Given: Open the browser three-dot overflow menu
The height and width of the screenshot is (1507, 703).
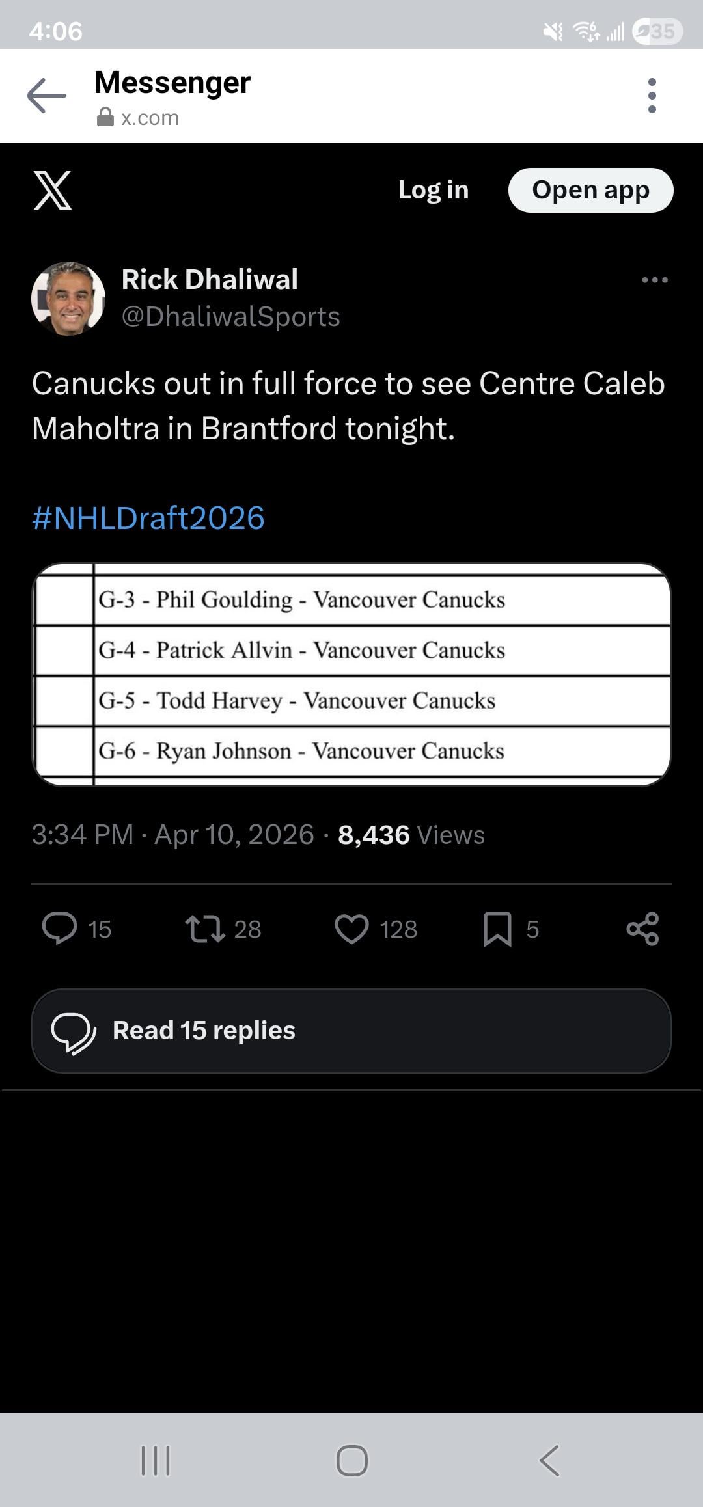Looking at the screenshot, I should tap(652, 96).
